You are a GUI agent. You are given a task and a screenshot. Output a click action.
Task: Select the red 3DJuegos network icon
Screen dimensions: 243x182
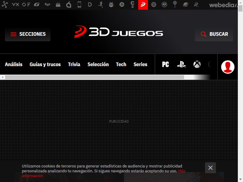click(143, 5)
